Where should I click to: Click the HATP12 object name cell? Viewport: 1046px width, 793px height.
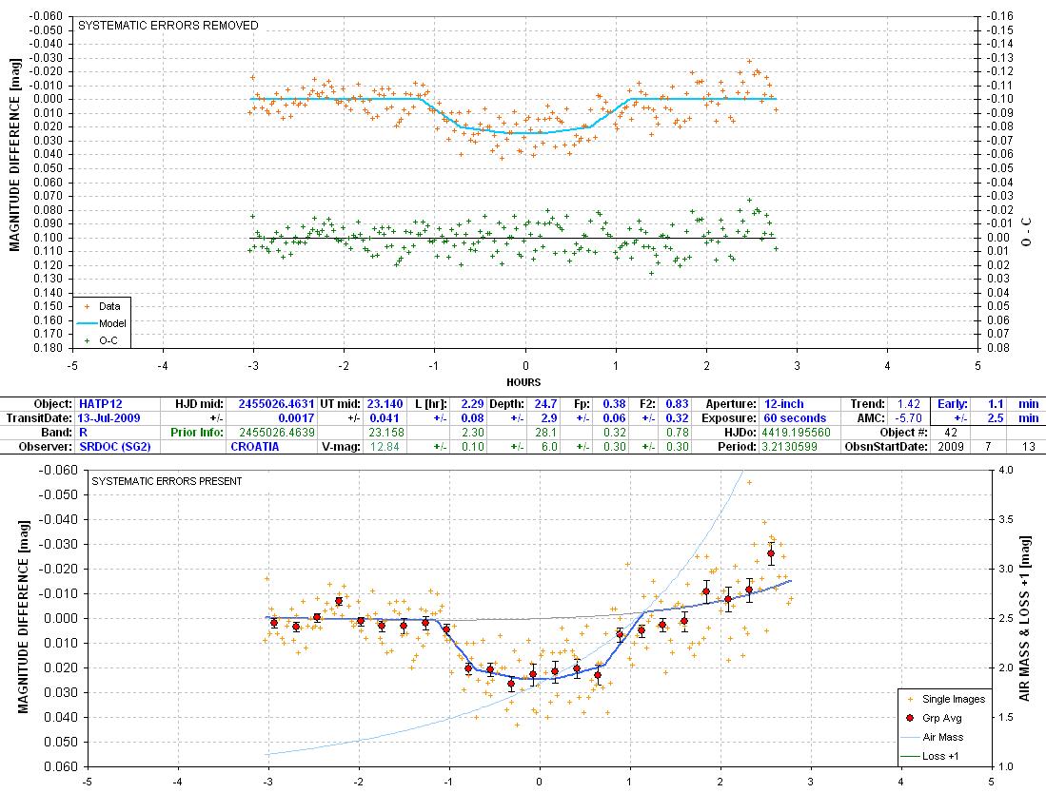pyautogui.click(x=101, y=404)
